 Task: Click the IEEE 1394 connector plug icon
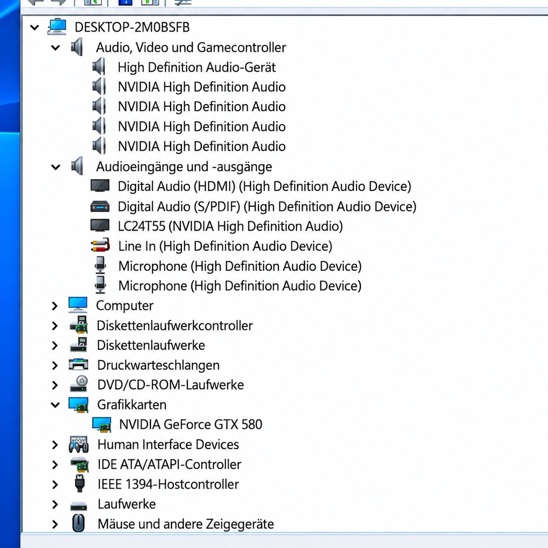click(x=80, y=484)
